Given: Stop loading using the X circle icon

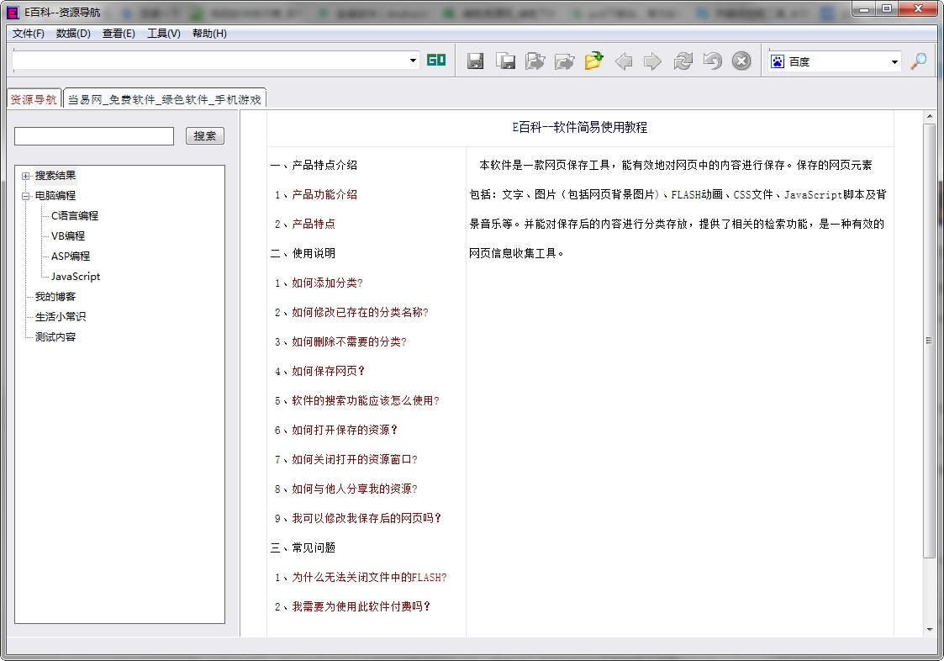Looking at the screenshot, I should 741,61.
